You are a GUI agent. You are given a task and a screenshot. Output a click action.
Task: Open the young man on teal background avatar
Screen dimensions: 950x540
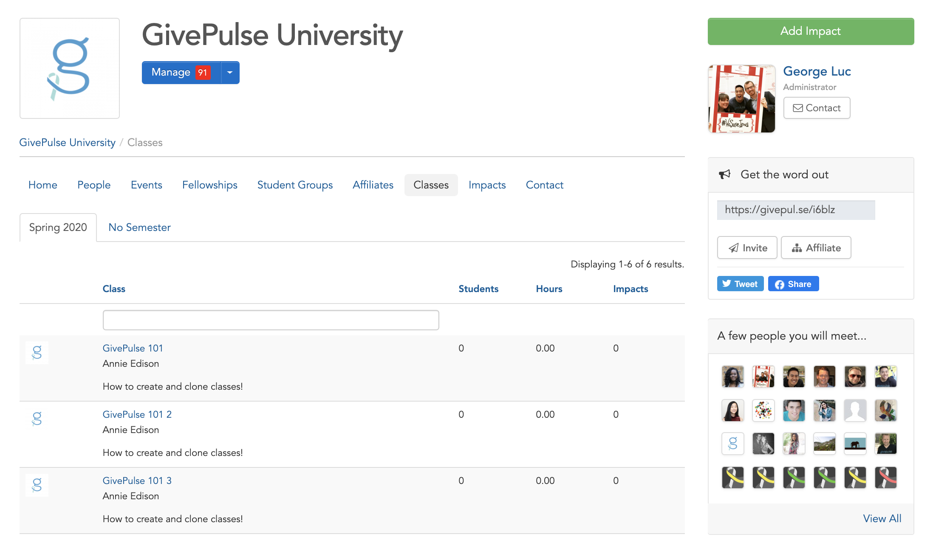(794, 411)
